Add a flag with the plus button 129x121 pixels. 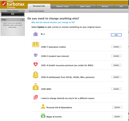coord(23,20)
